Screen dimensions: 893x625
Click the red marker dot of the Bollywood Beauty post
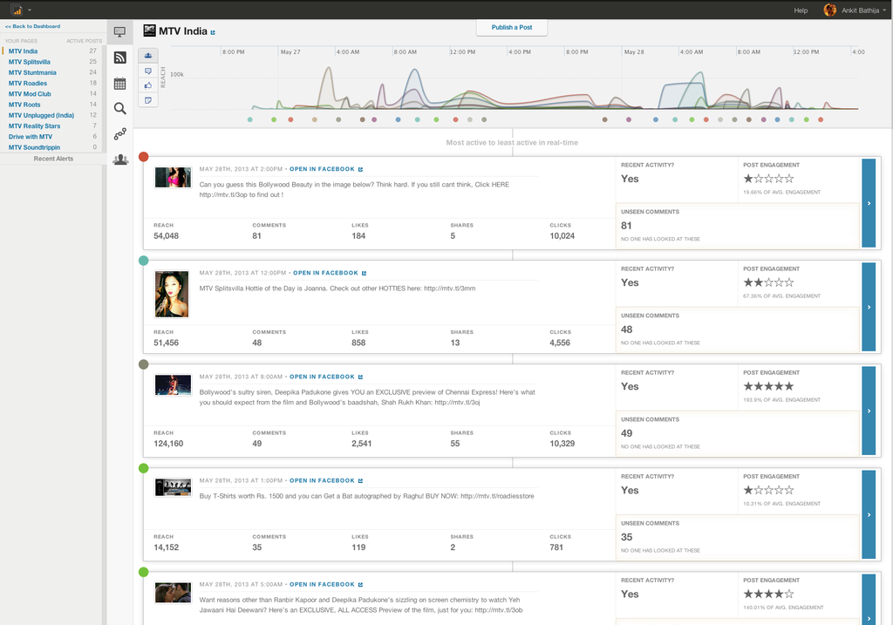144,157
